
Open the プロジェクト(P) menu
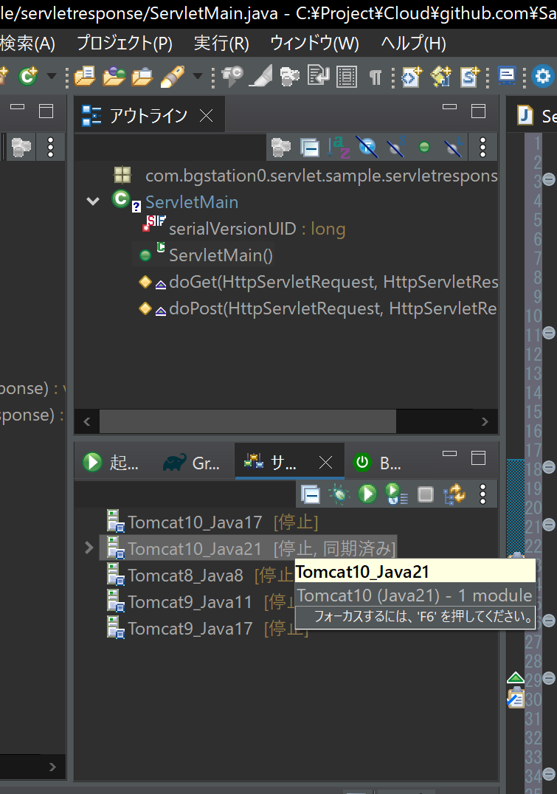pyautogui.click(x=125, y=44)
